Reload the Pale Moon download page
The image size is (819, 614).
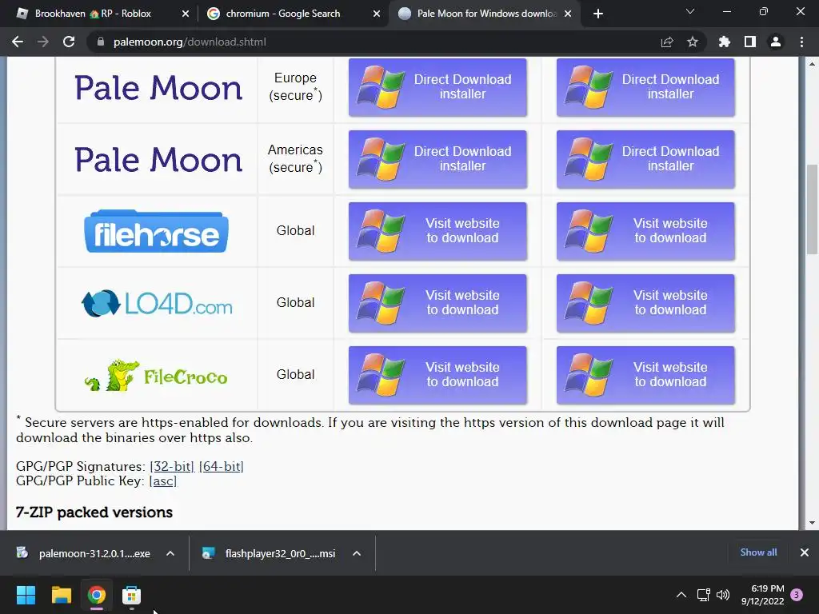coord(69,42)
